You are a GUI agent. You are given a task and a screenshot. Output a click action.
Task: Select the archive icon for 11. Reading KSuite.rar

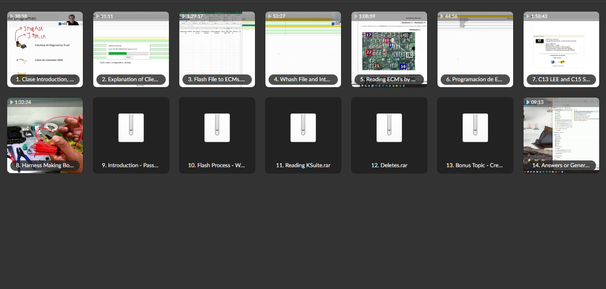[x=303, y=128]
